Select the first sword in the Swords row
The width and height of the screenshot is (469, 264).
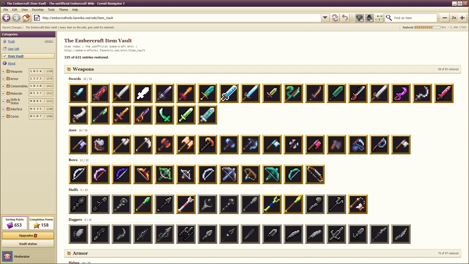78,93
